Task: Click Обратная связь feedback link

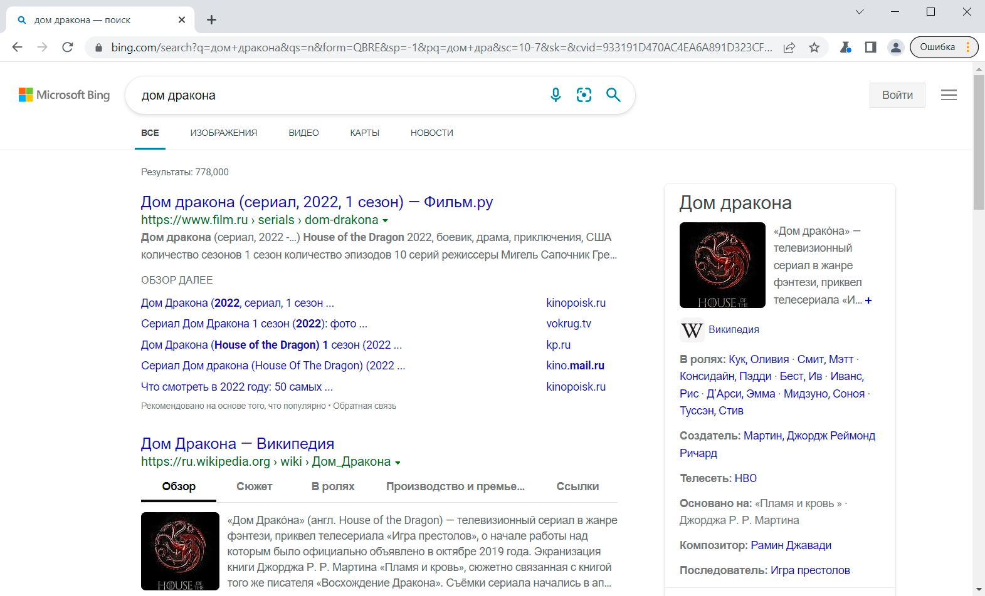Action: (364, 406)
